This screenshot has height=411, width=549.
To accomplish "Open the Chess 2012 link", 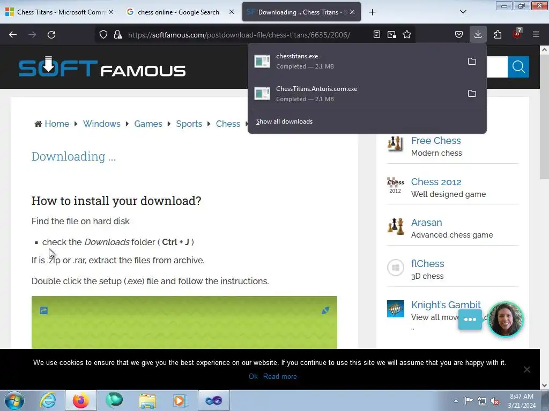I will click(436, 182).
